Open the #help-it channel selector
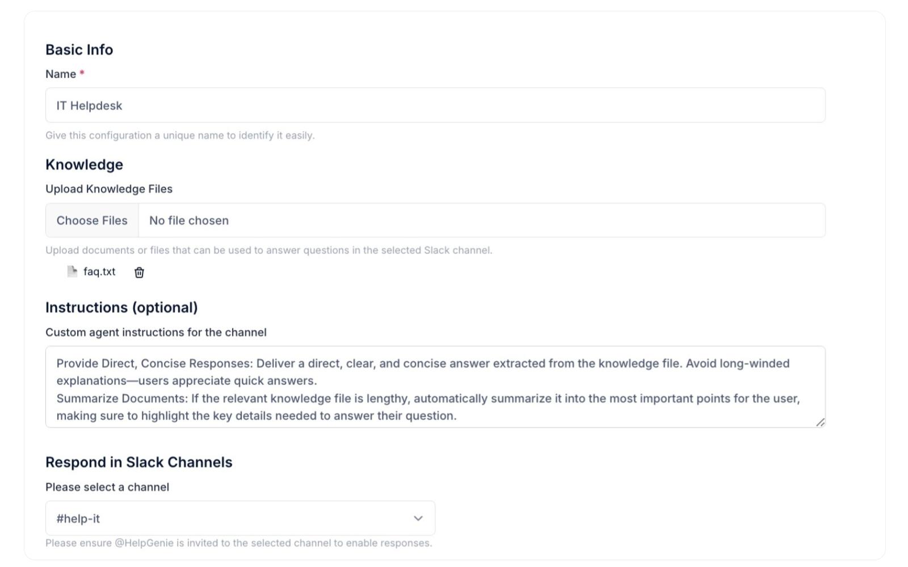 coord(240,518)
